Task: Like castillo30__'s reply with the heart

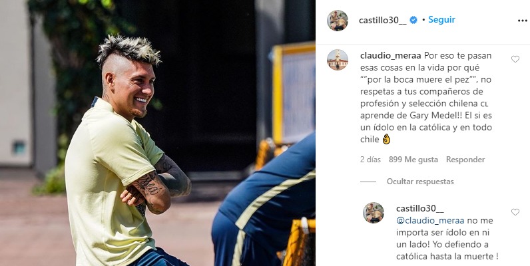Action: click(515, 212)
